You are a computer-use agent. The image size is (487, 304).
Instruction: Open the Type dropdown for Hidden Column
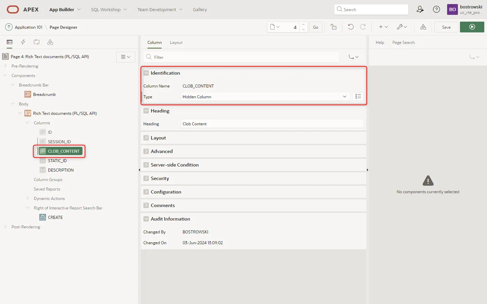point(265,97)
